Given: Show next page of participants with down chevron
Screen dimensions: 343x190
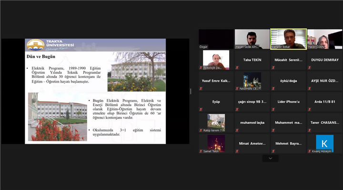Looking at the screenshot, I should tap(271, 158).
